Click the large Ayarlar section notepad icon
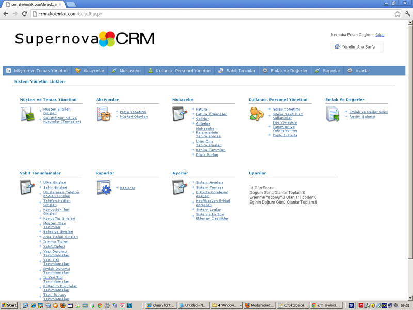 click(x=180, y=187)
